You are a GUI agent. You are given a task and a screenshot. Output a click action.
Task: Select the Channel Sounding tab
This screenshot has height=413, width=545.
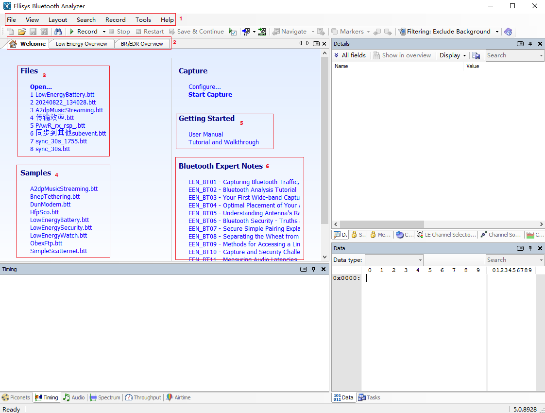pos(500,235)
